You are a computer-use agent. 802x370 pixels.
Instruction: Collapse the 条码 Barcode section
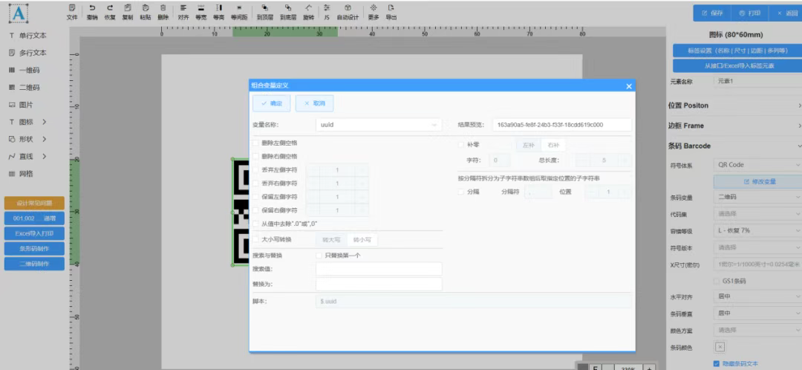coord(735,146)
